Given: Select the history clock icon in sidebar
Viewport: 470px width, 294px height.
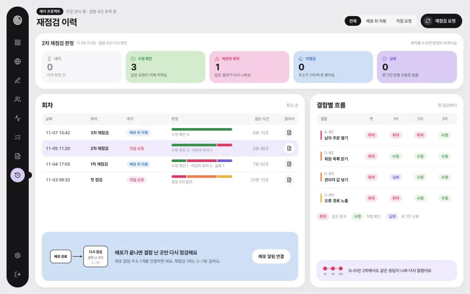Looking at the screenshot, I should [x=18, y=175].
